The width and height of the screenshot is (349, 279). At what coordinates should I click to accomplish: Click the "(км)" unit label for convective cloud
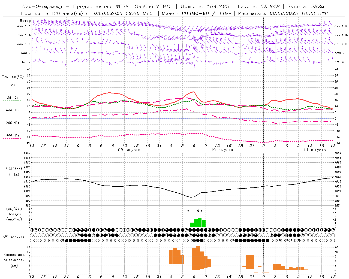click(x=14, y=265)
